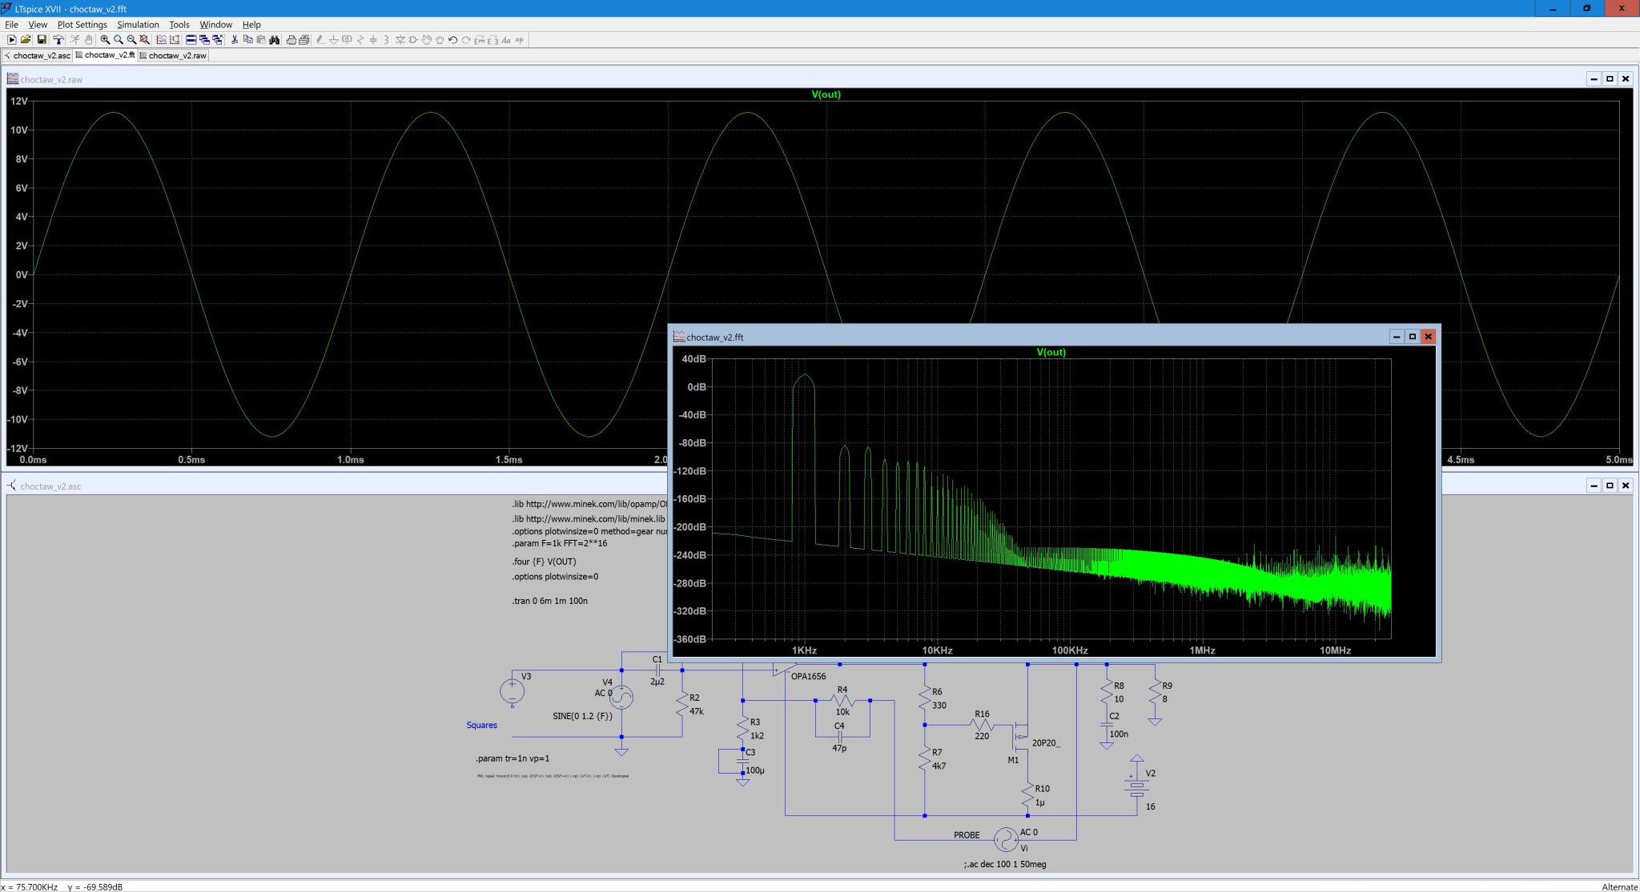Click the Close All Windows icon
Screen dimensions: 1640x892
(218, 40)
